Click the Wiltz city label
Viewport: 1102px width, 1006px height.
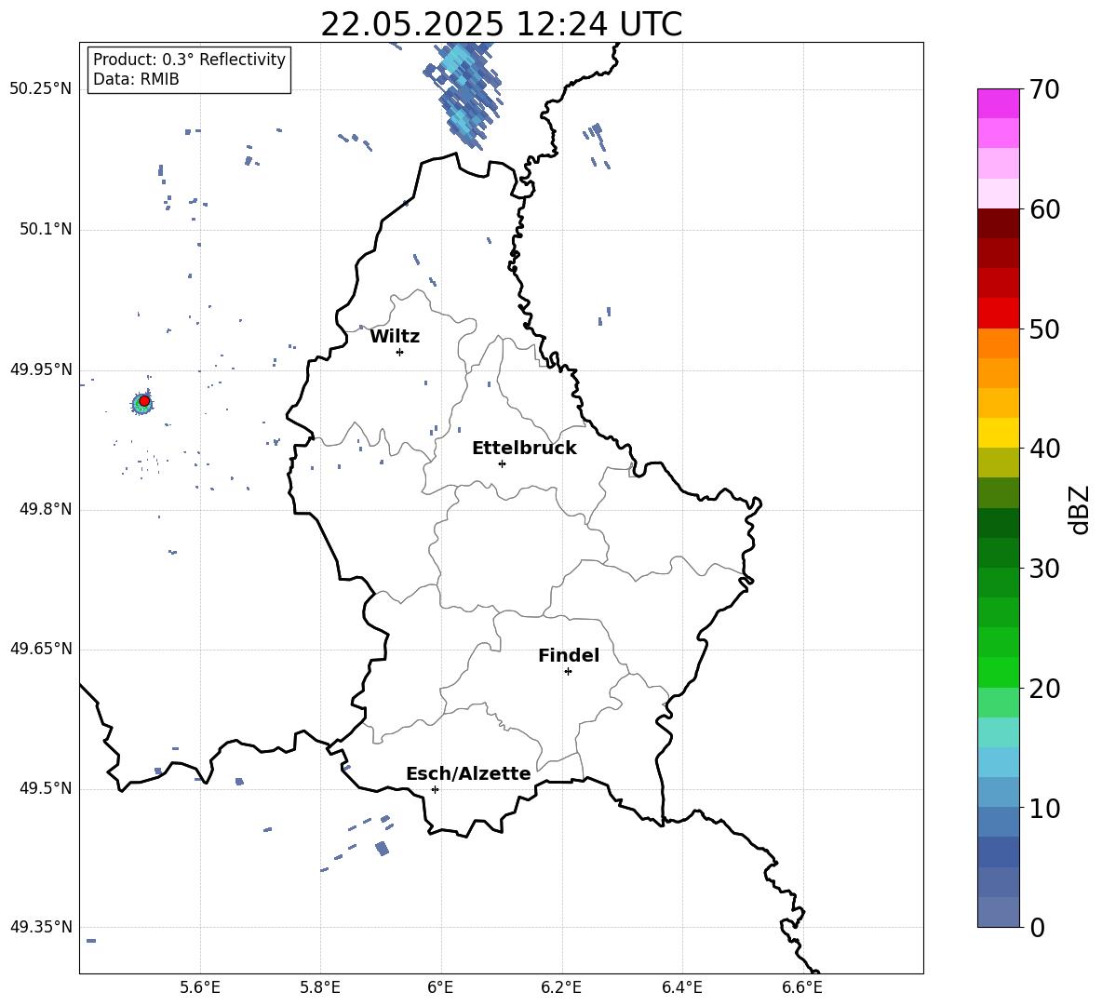pos(395,337)
